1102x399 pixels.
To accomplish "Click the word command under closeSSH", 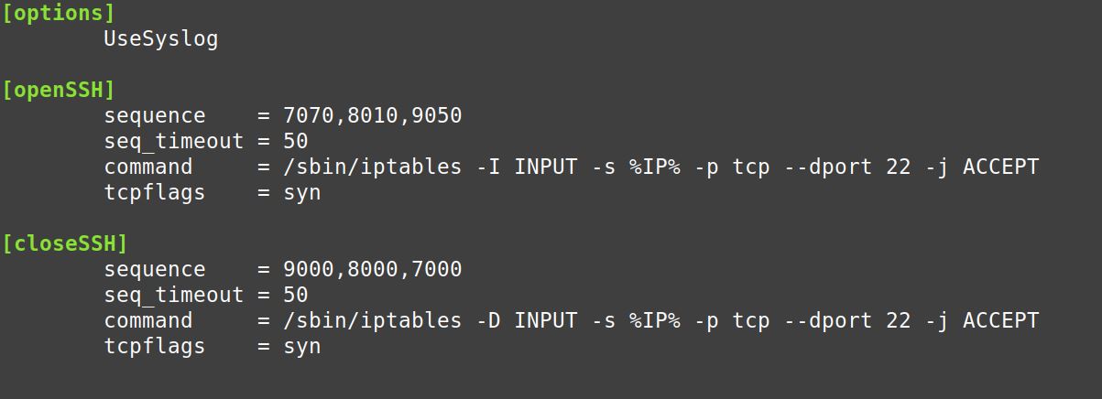I will coord(147,321).
